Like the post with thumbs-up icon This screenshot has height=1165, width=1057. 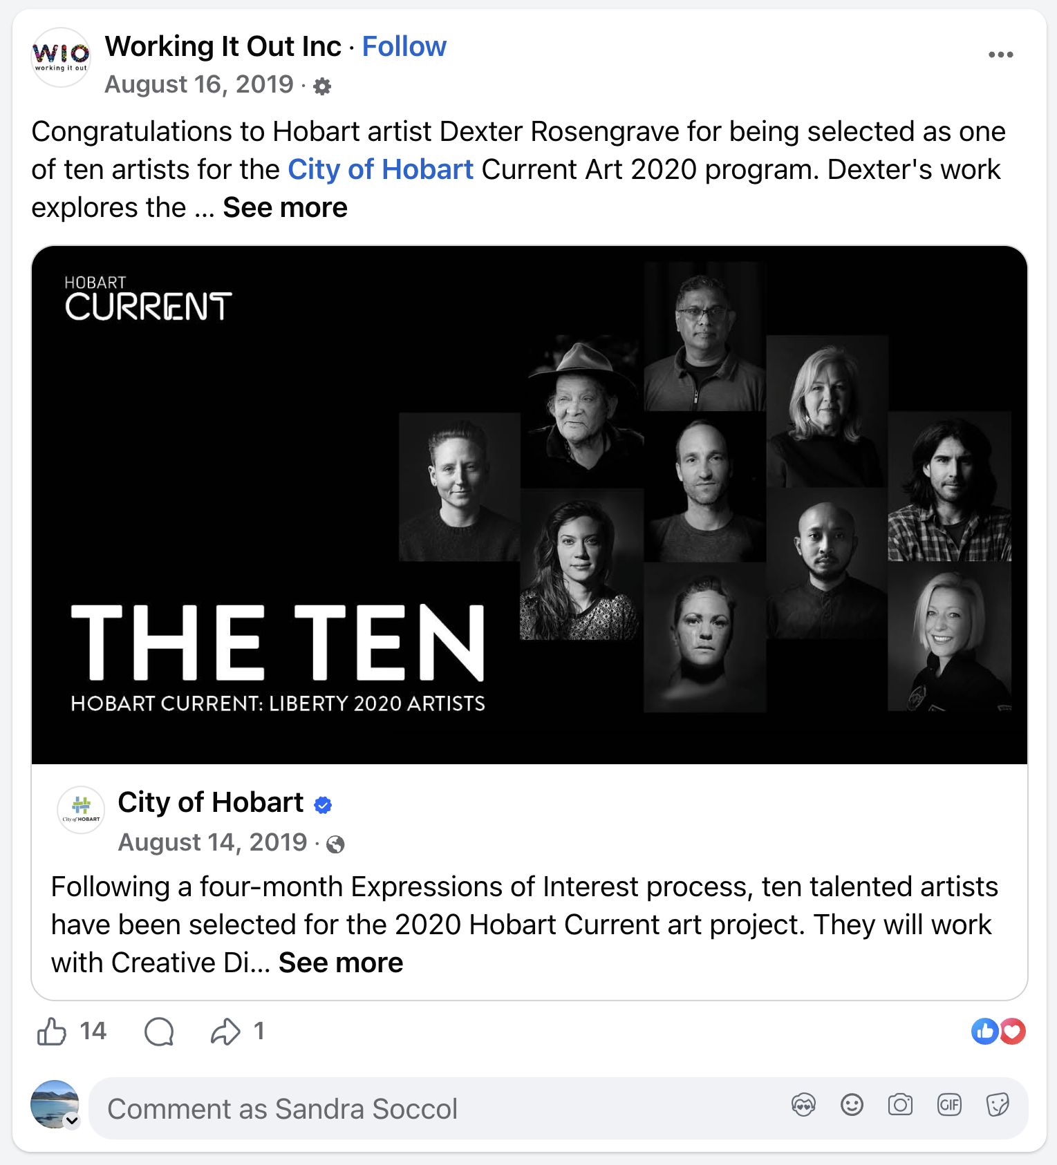point(52,1032)
